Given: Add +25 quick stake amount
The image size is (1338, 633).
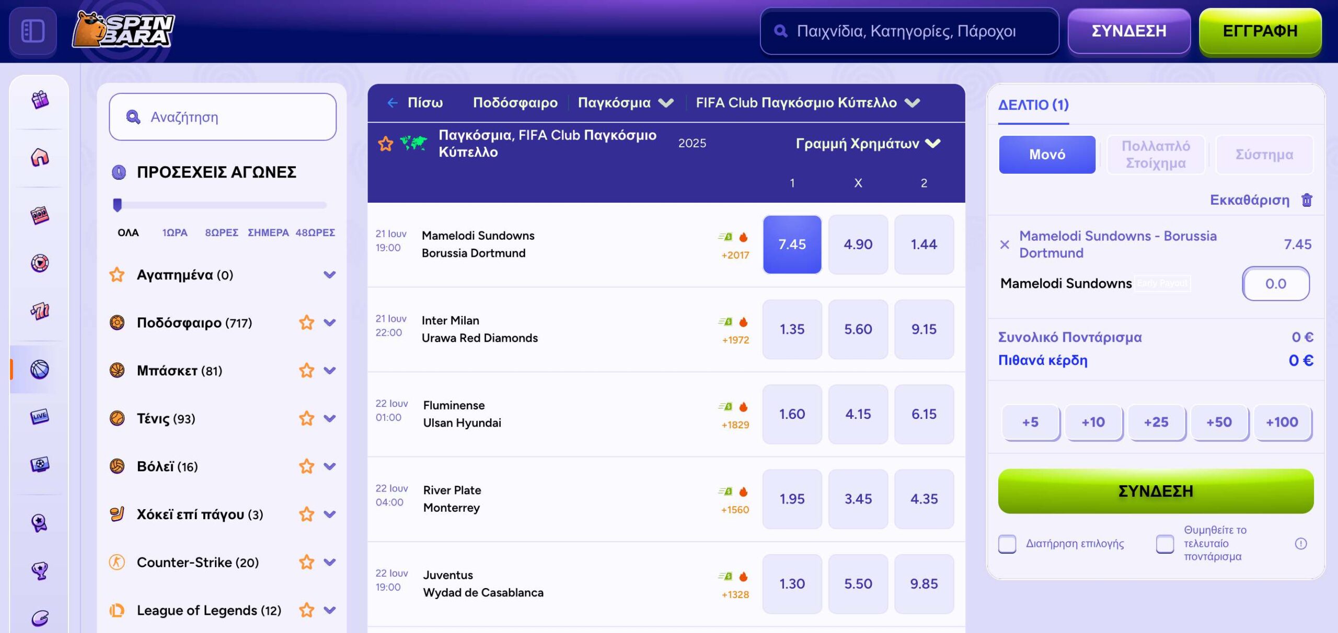Looking at the screenshot, I should [1156, 422].
